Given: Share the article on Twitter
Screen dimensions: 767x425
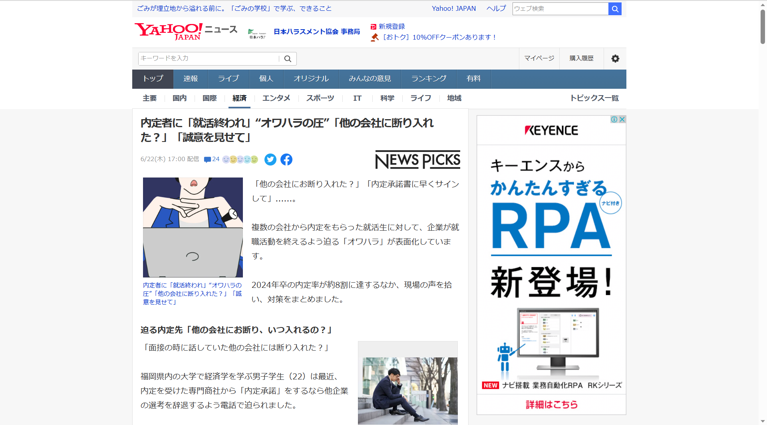Looking at the screenshot, I should [270, 160].
